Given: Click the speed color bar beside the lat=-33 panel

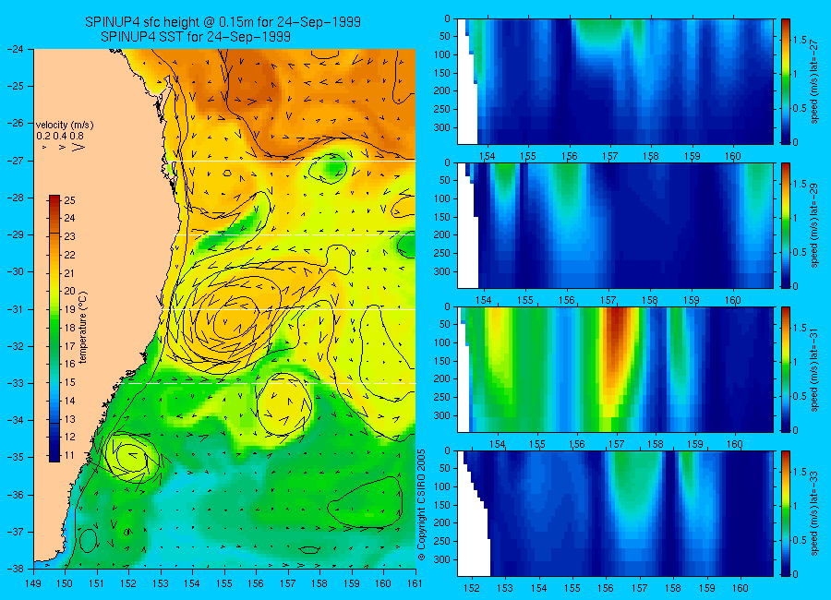Looking at the screenshot, I should click(x=785, y=513).
